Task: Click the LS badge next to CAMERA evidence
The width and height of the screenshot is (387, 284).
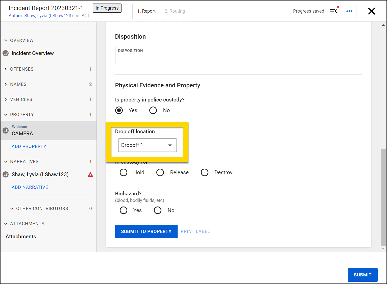Action: [5, 131]
